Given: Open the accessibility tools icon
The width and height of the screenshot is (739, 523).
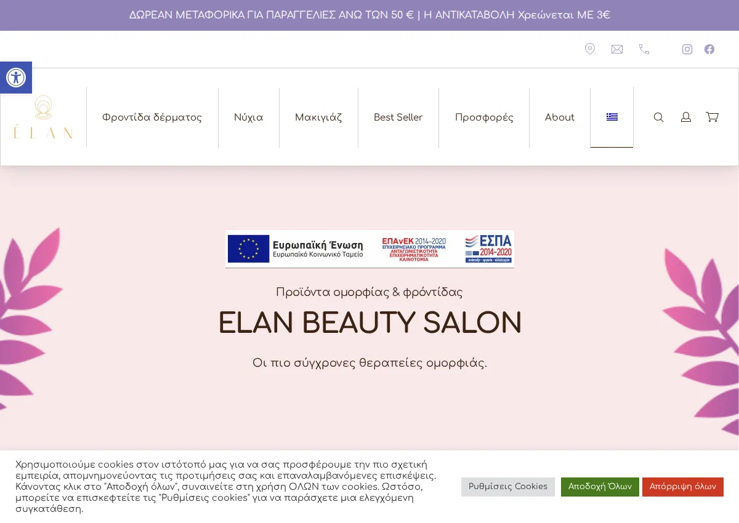Looking at the screenshot, I should pyautogui.click(x=15, y=78).
